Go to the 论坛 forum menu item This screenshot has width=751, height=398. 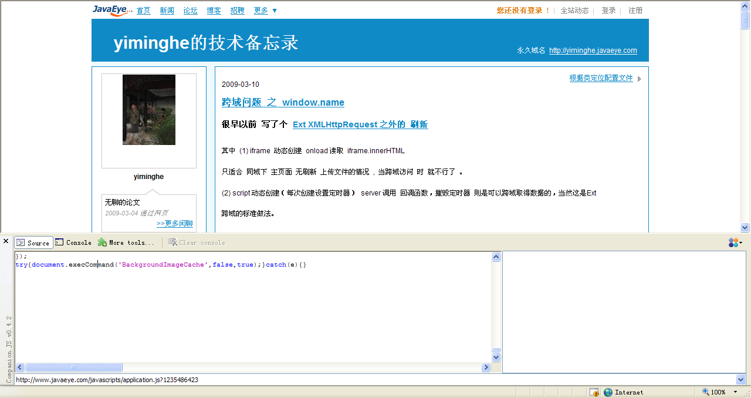(190, 11)
